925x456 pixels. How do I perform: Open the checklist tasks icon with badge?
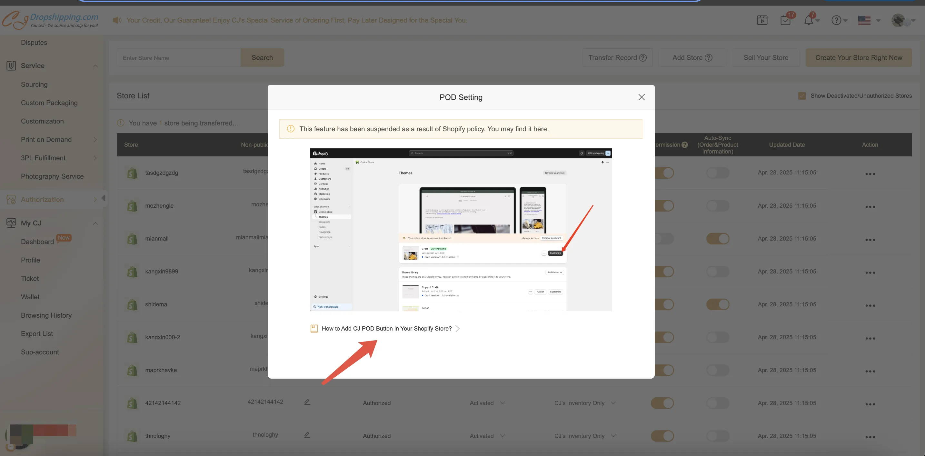tap(785, 20)
